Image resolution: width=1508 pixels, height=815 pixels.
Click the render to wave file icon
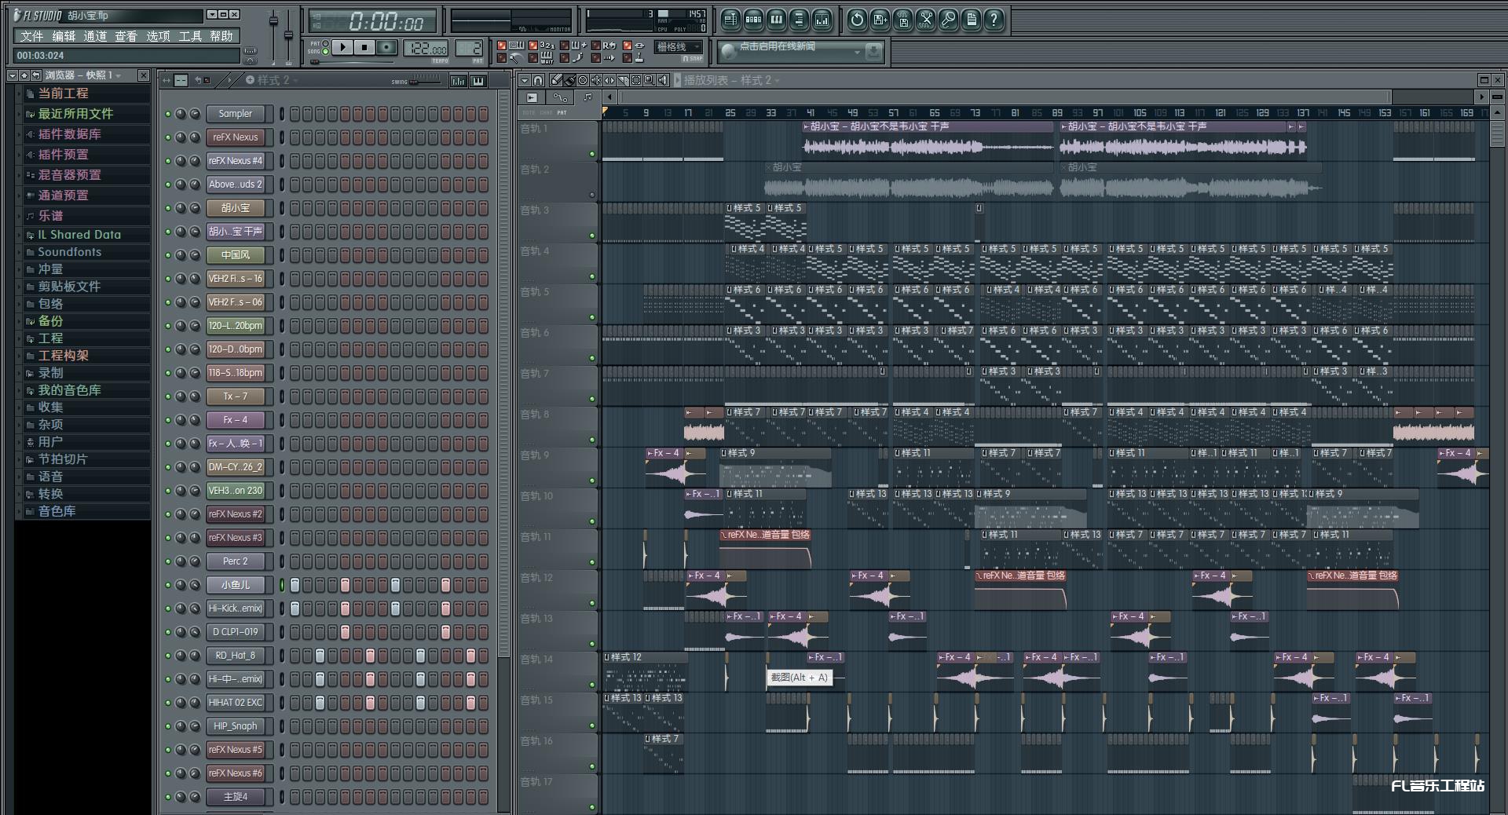[903, 20]
